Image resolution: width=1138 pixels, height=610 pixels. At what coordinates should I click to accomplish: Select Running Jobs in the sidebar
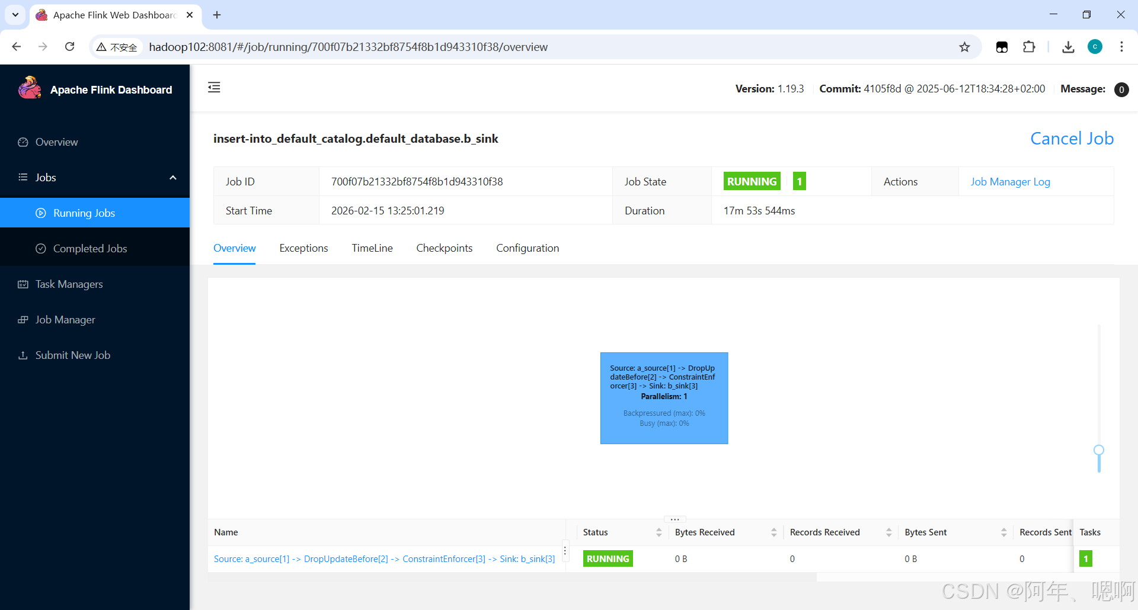pos(95,213)
